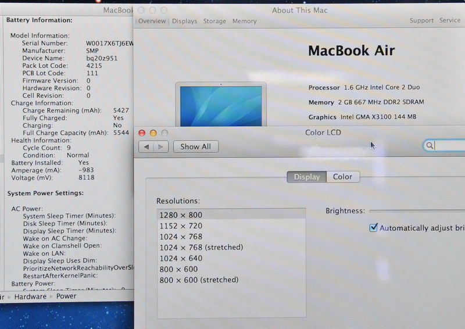465x329 pixels.
Task: Select 1024 × 640 resolution
Action: pos(231,259)
